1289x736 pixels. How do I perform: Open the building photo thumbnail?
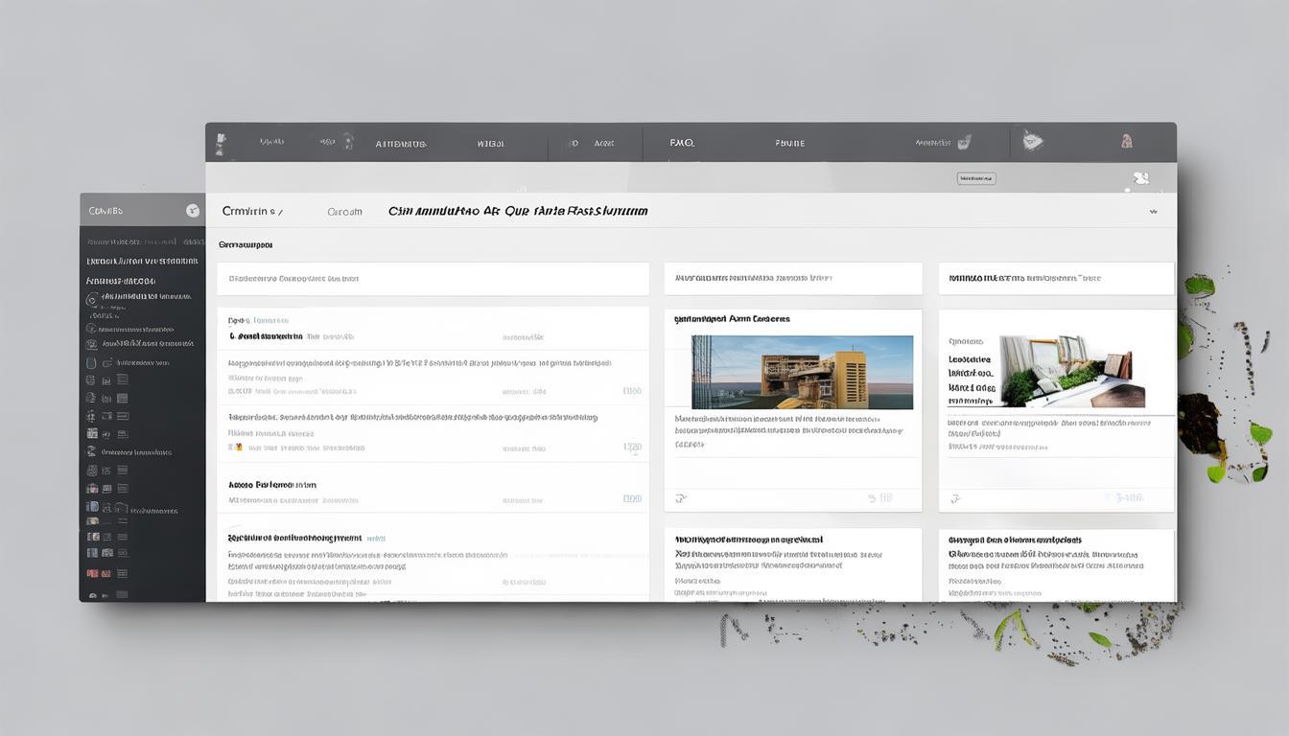802,372
